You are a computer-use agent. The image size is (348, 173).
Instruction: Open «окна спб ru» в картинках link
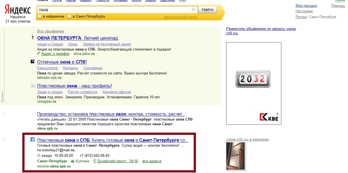247,139
